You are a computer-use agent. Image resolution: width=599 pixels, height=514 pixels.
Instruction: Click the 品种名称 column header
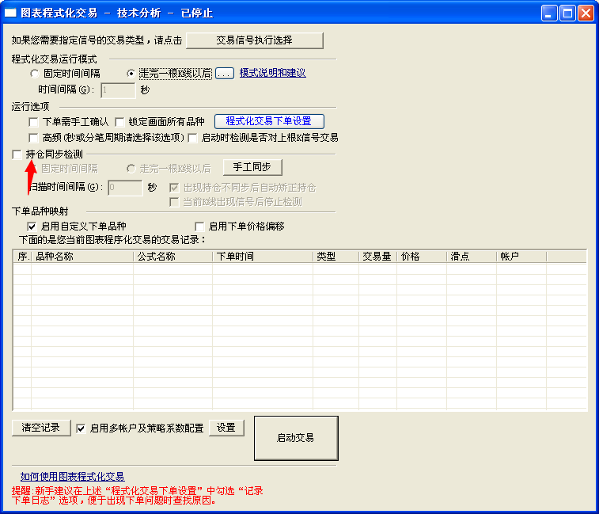(x=82, y=257)
